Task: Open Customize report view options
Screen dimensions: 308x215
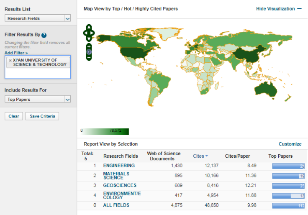Action: coord(290,144)
